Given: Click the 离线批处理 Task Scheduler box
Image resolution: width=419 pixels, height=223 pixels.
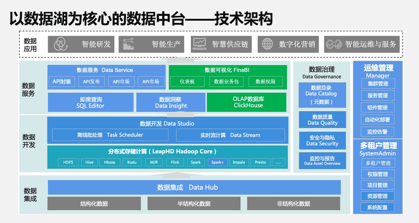Looking at the screenshot, I should [x=110, y=135].
